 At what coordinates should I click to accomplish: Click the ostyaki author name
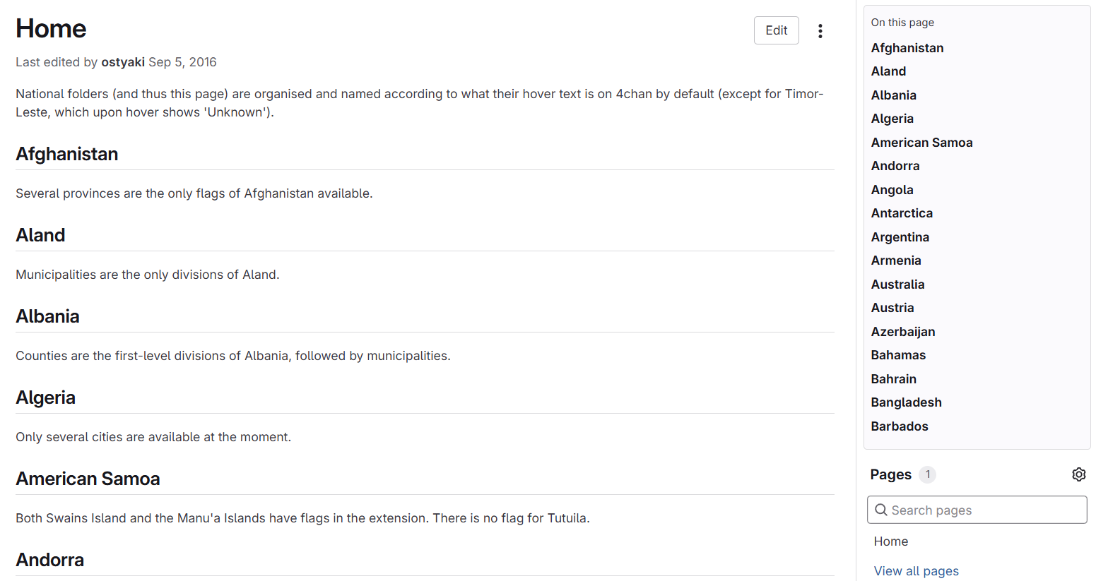123,62
